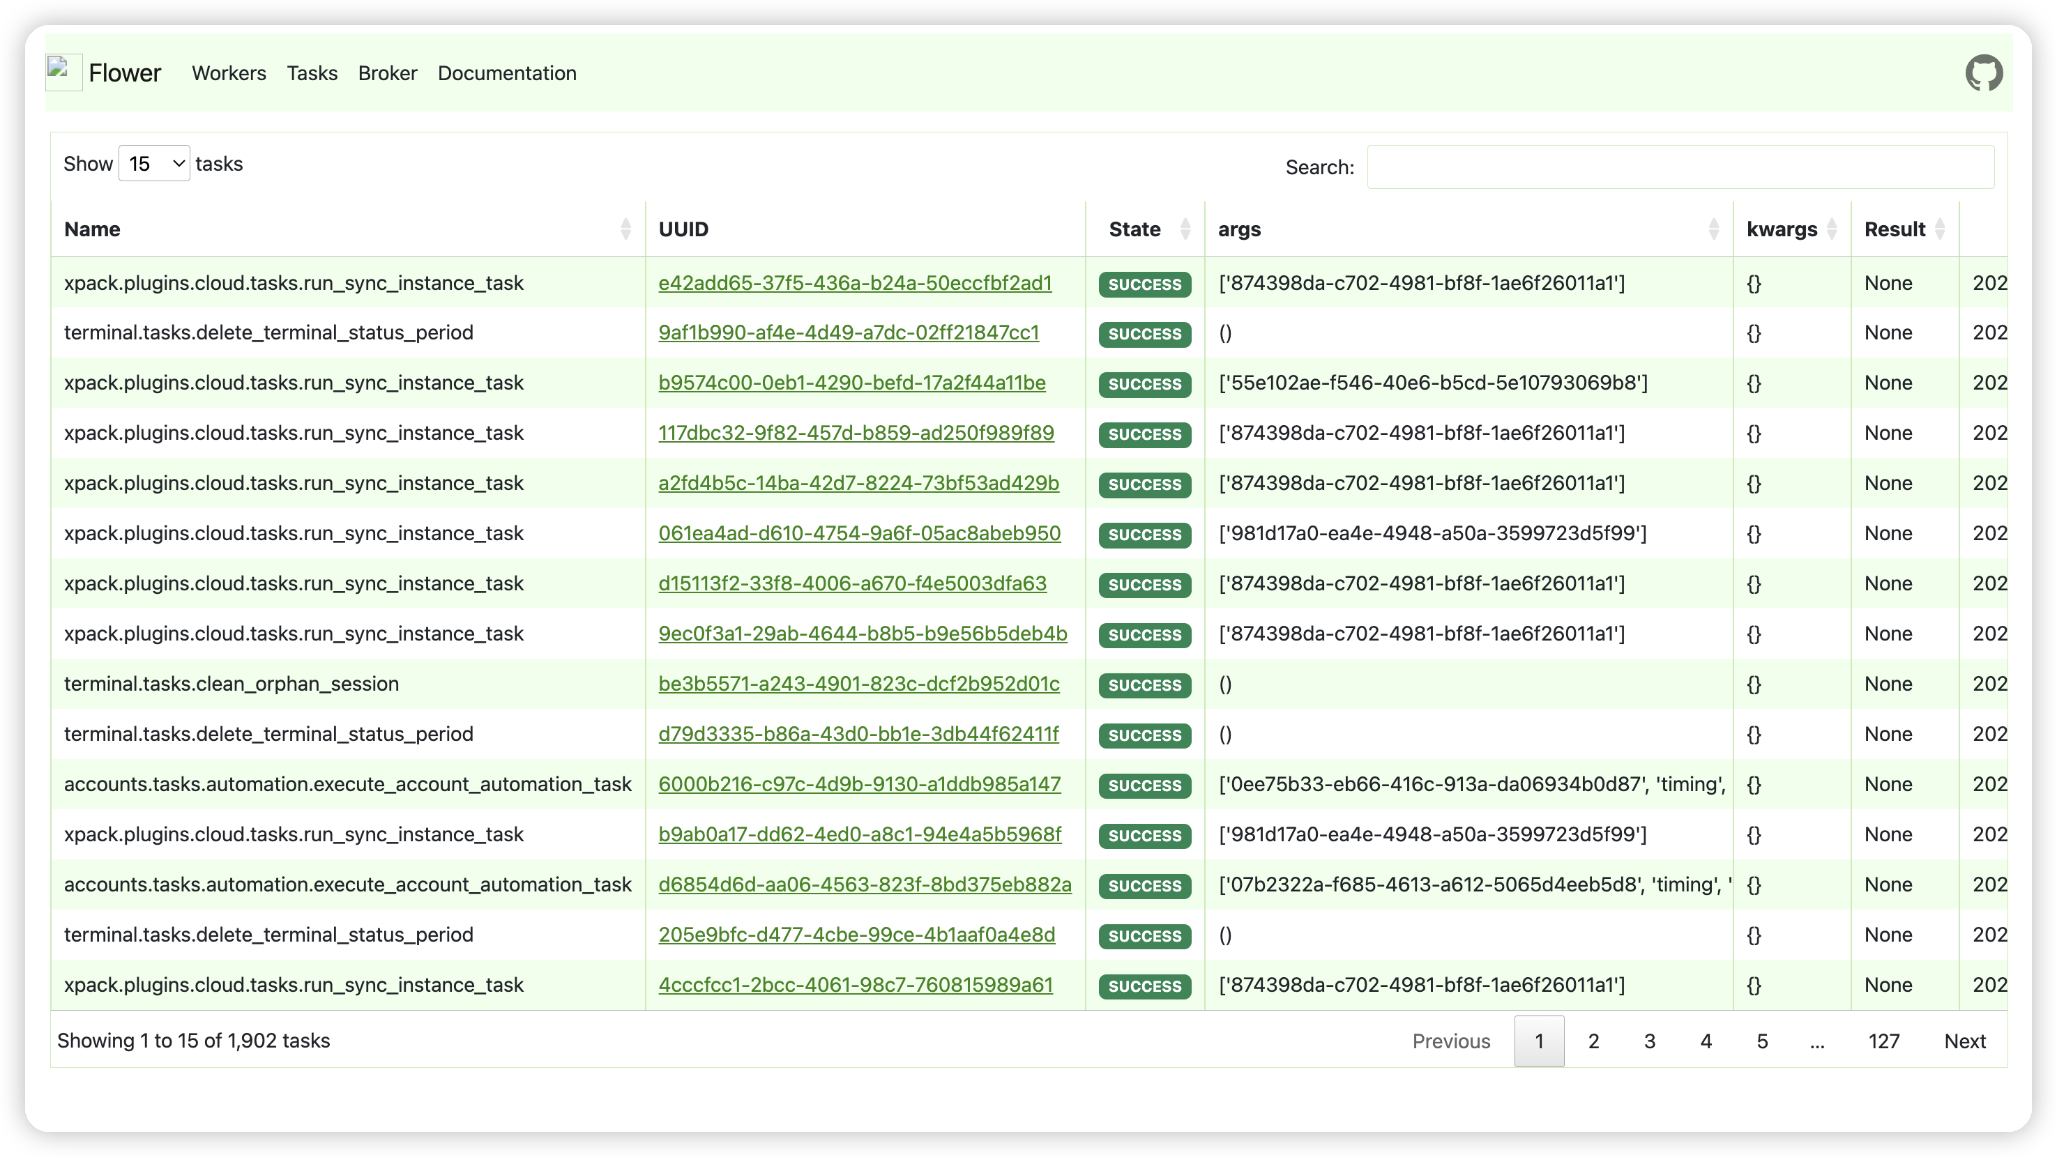Open task 6000b216-c97c-4d9b-9130-a1ddb985a147
The image size is (2057, 1157).
tap(859, 786)
